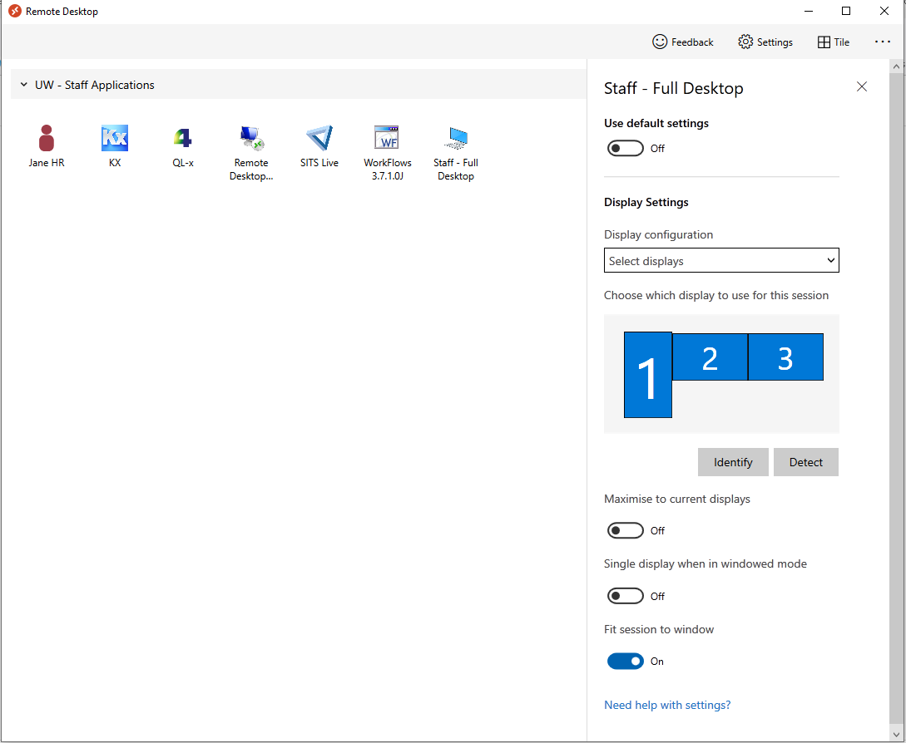Enable Maximise to current displays
Viewport: 906px width, 743px height.
click(625, 530)
